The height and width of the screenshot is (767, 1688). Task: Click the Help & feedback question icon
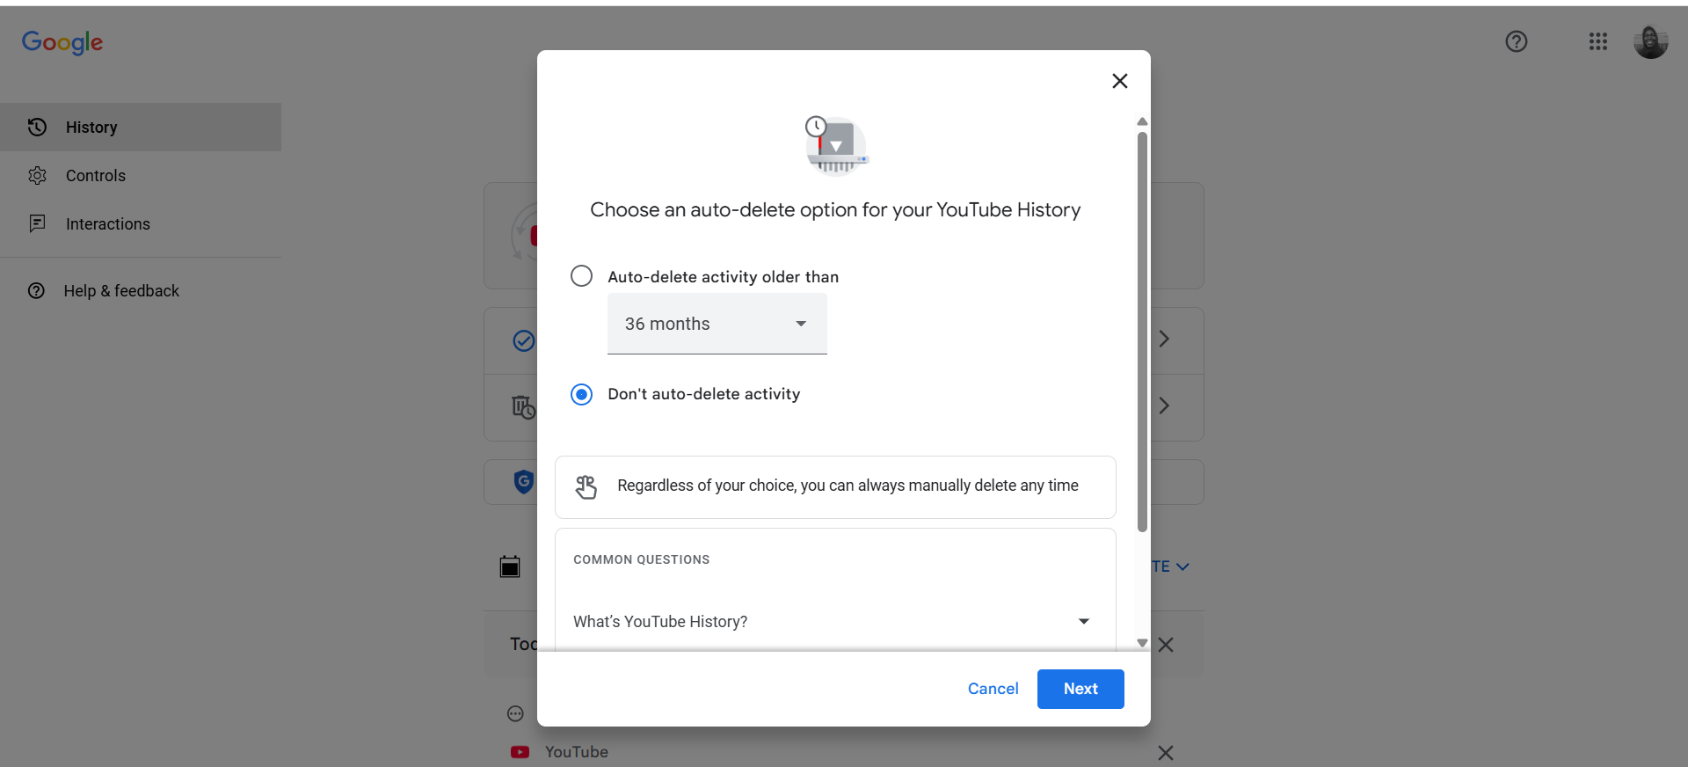[x=36, y=291]
